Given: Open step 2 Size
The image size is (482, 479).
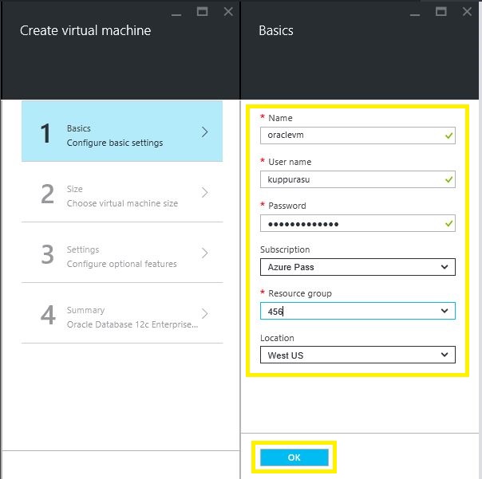Looking at the screenshot, I should [x=121, y=193].
